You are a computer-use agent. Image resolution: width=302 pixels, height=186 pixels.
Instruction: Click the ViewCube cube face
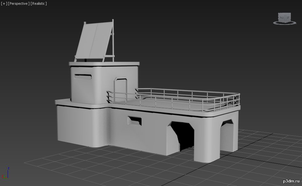click(x=284, y=18)
